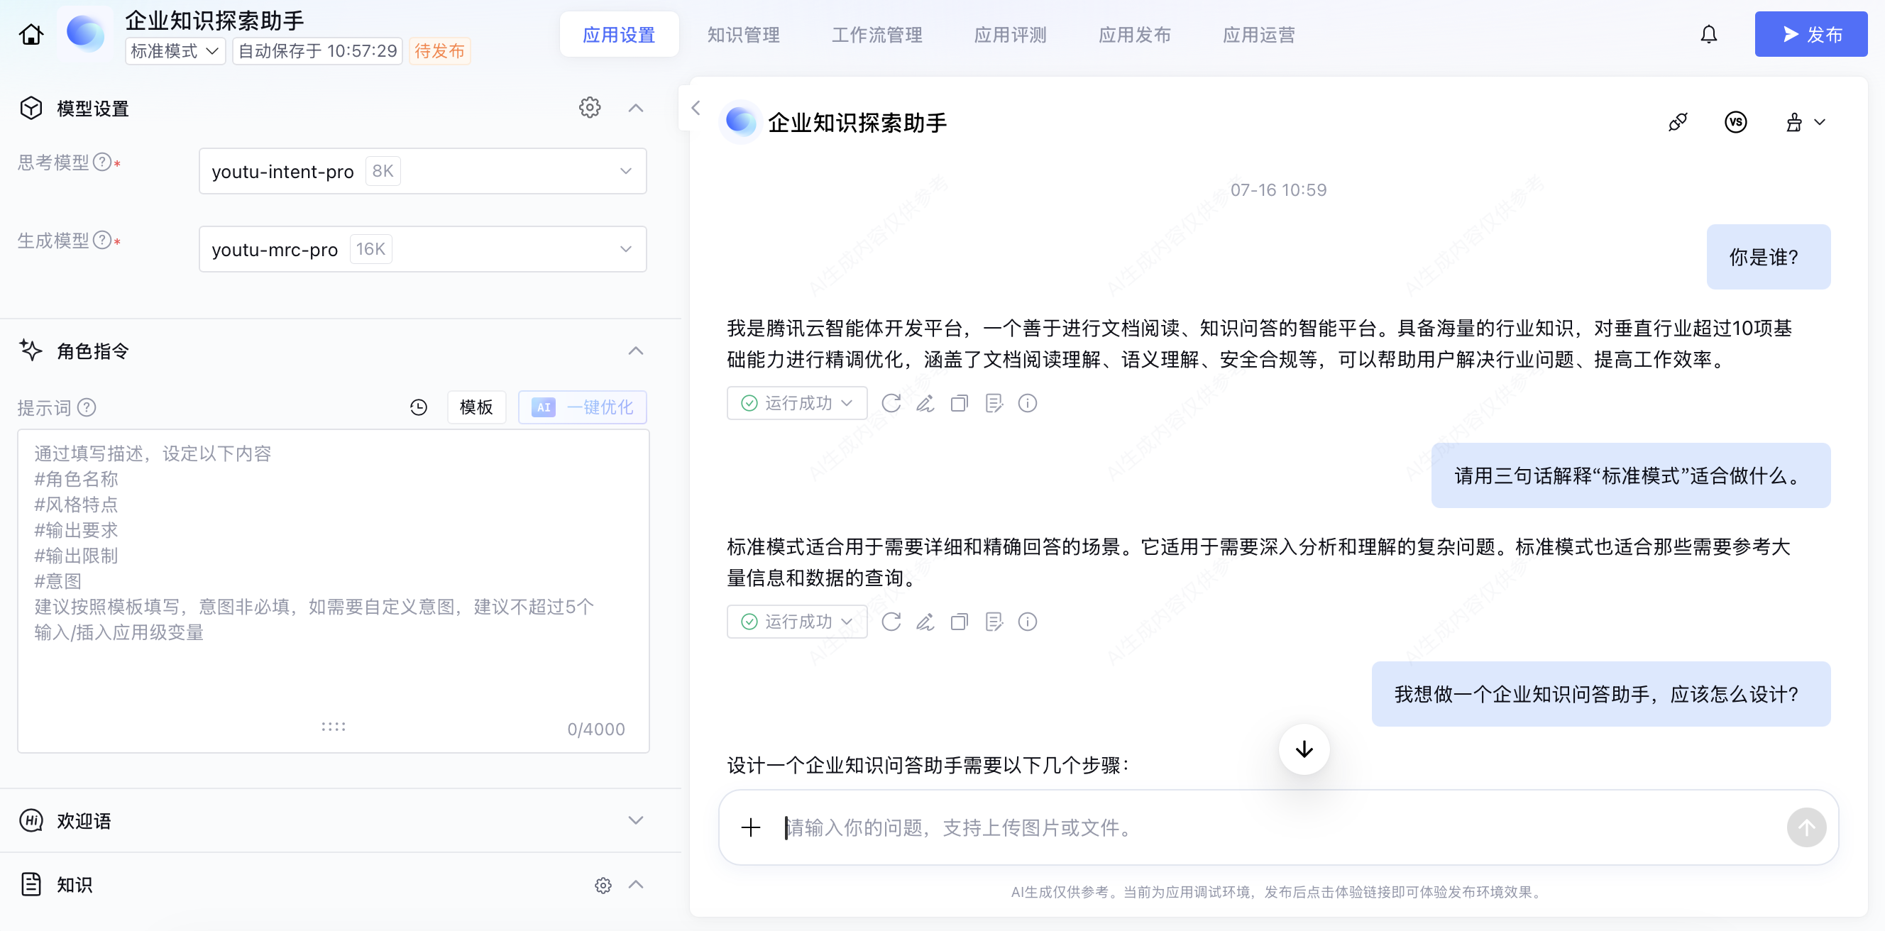The height and width of the screenshot is (931, 1885).
Task: Click inside the 提示词 prompt text area
Action: point(334,590)
